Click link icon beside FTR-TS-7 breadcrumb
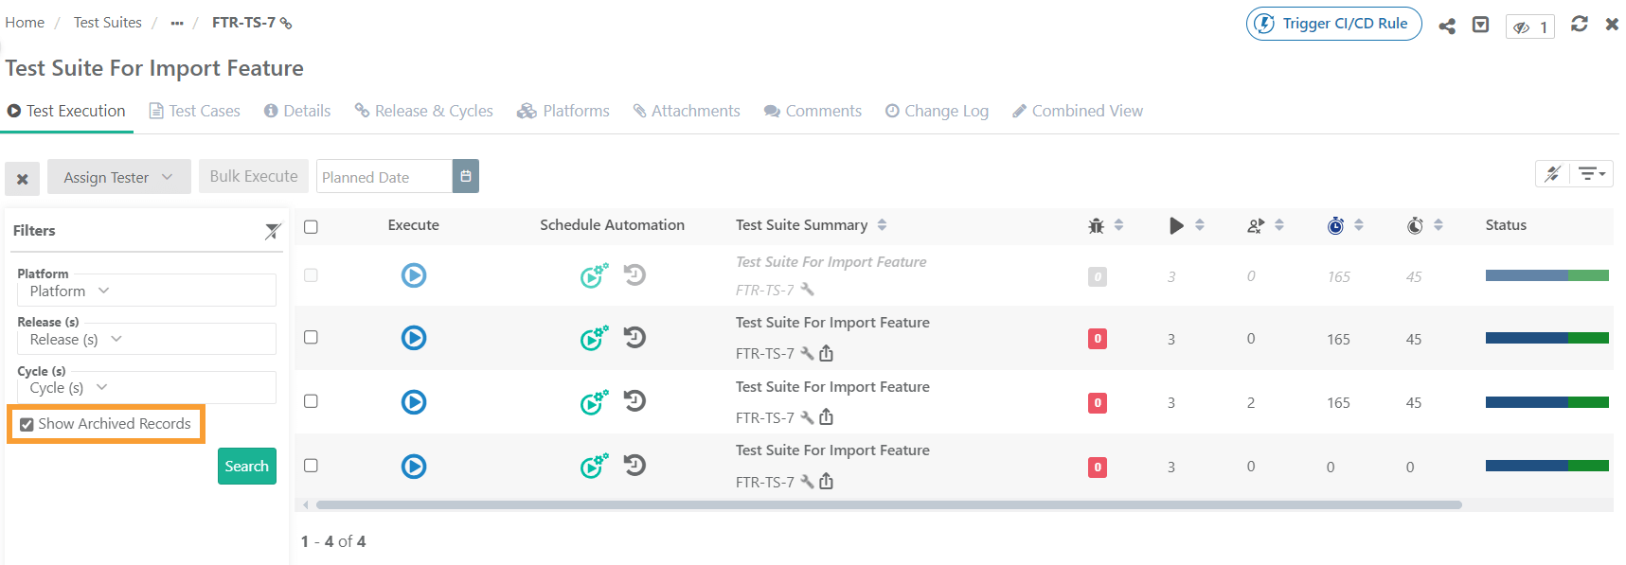Image resolution: width=1626 pixels, height=565 pixels. (x=286, y=24)
